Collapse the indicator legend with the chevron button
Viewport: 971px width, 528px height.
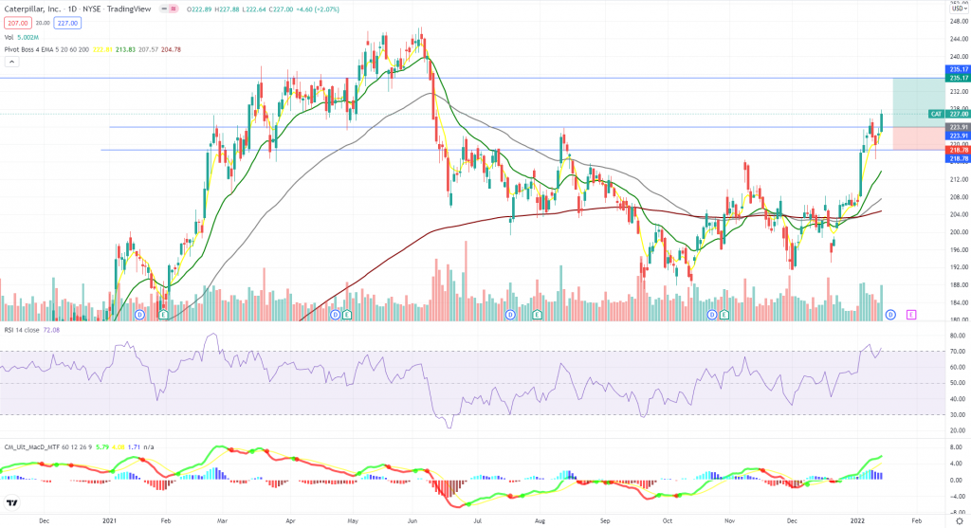click(11, 62)
